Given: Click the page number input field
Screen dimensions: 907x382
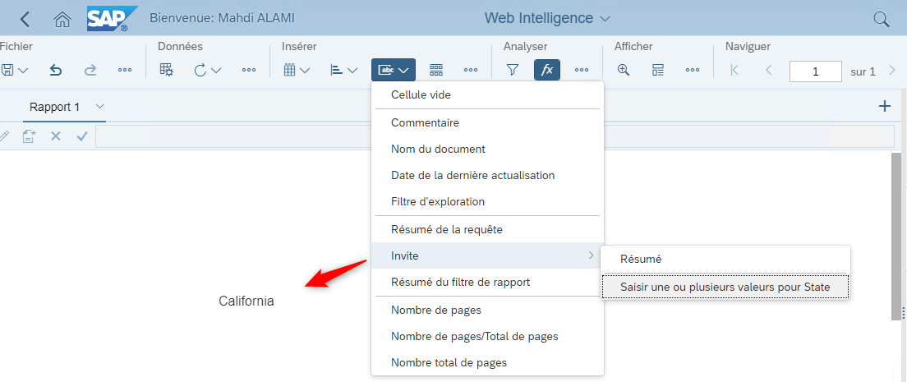Looking at the screenshot, I should (x=816, y=71).
